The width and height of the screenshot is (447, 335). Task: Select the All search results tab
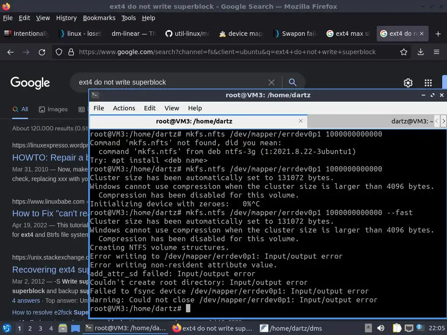20,109
